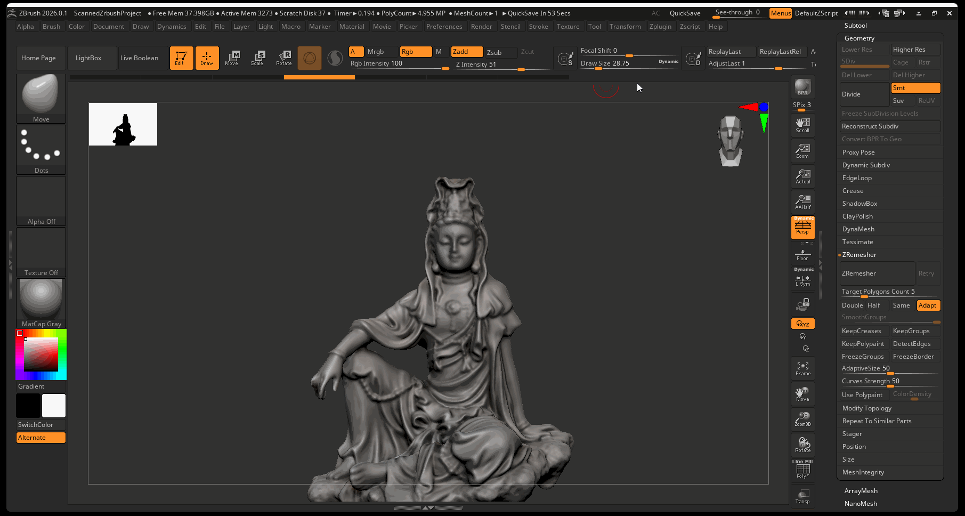Click the Actual size icon
Screen dimensions: 965x516
(x=802, y=176)
